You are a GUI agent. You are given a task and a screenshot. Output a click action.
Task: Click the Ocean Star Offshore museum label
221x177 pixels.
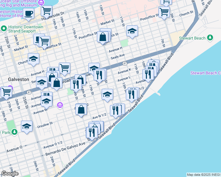[x=18, y=3]
